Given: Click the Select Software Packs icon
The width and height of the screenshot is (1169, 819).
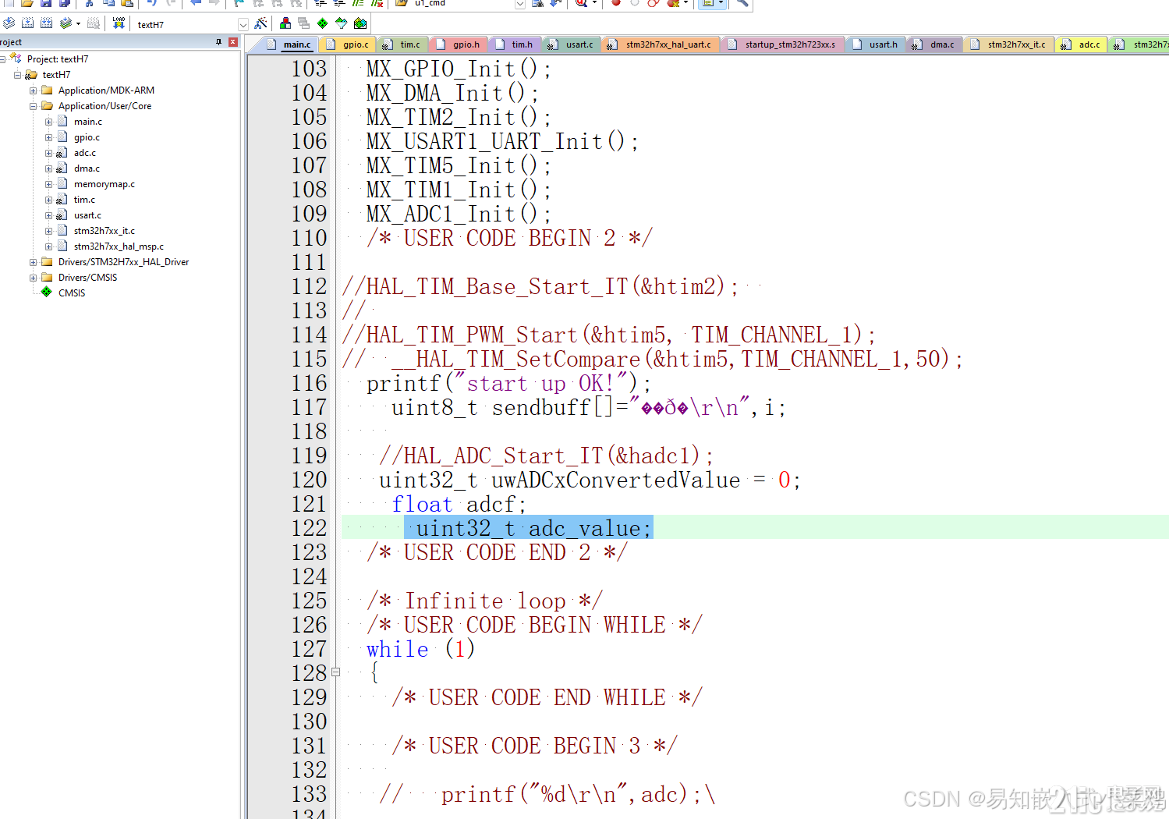Looking at the screenshot, I should [341, 23].
